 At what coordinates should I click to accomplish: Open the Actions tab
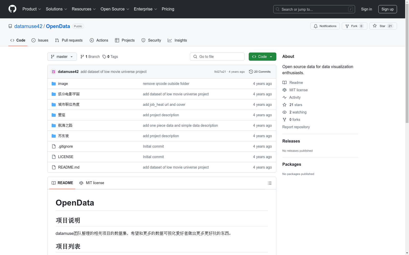[x=99, y=40]
